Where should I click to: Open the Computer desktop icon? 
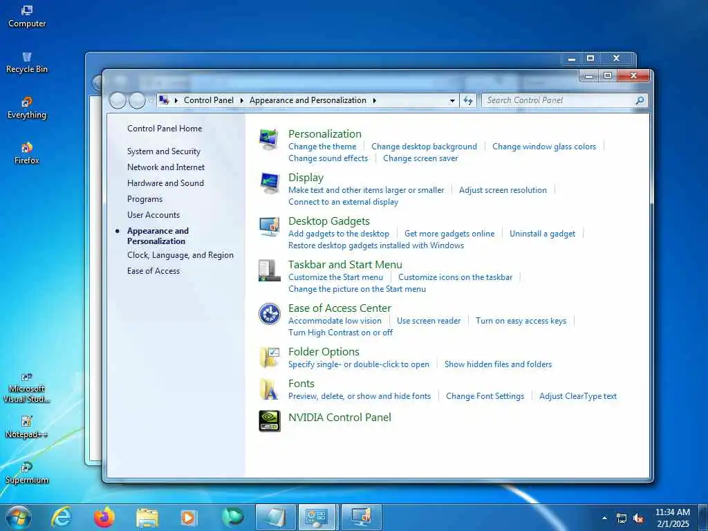tap(27, 17)
